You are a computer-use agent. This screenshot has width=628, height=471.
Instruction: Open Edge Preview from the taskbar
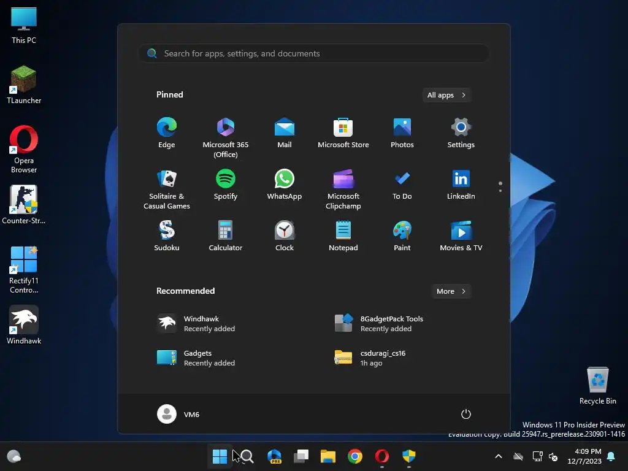274,456
